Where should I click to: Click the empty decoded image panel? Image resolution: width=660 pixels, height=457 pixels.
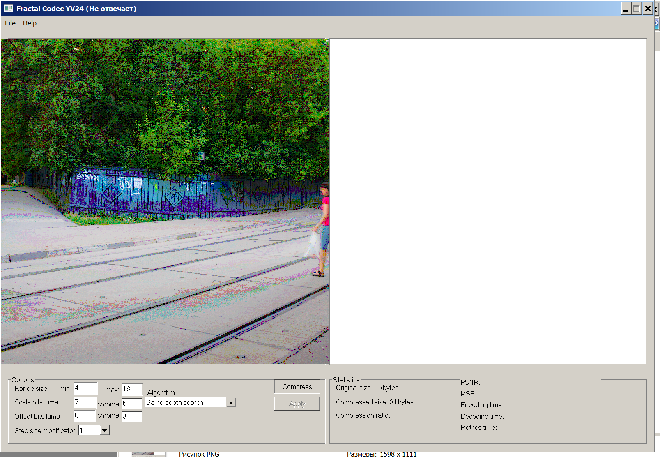click(x=488, y=201)
